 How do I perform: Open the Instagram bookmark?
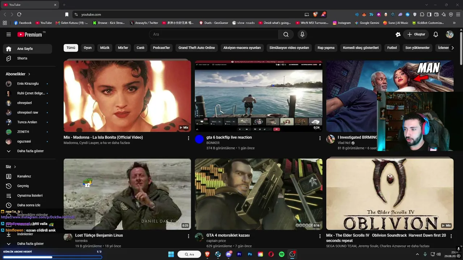(342, 23)
